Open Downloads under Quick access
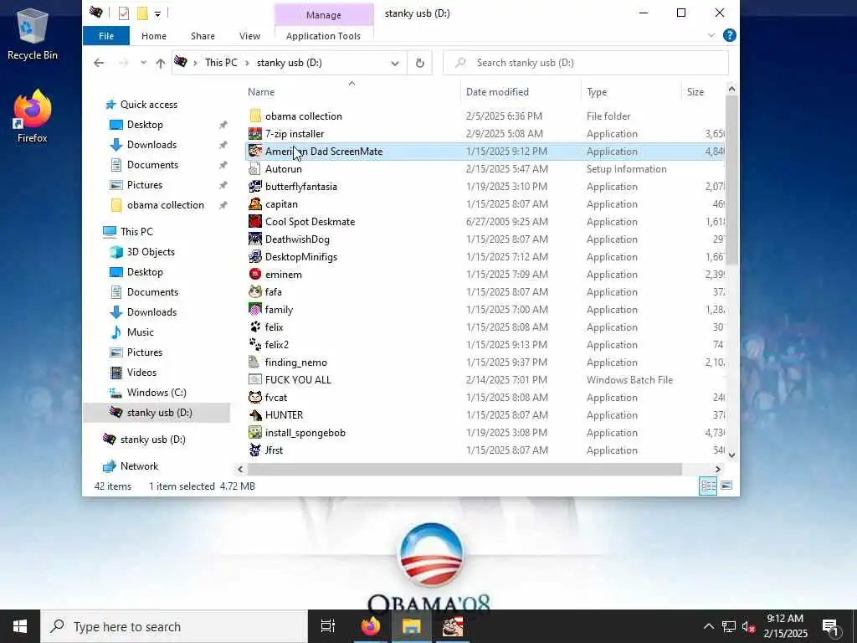 point(151,145)
